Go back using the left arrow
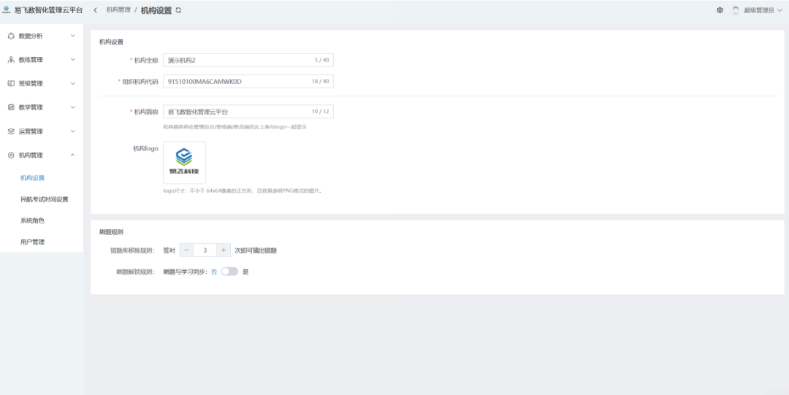 tap(95, 10)
